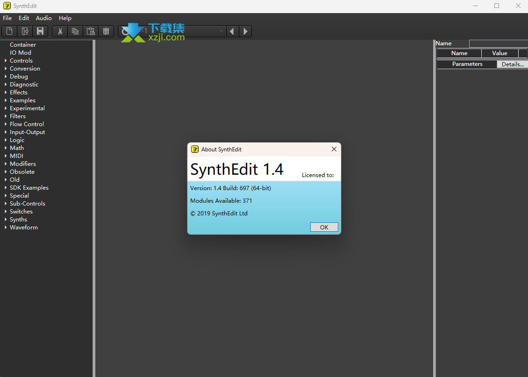The height and width of the screenshot is (377, 528).
Task: Minimize the SynthEdit main window
Action: (x=476, y=6)
